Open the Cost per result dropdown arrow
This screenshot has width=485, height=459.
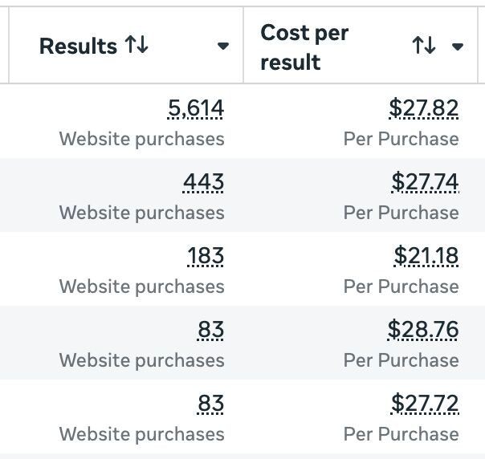[x=458, y=47]
